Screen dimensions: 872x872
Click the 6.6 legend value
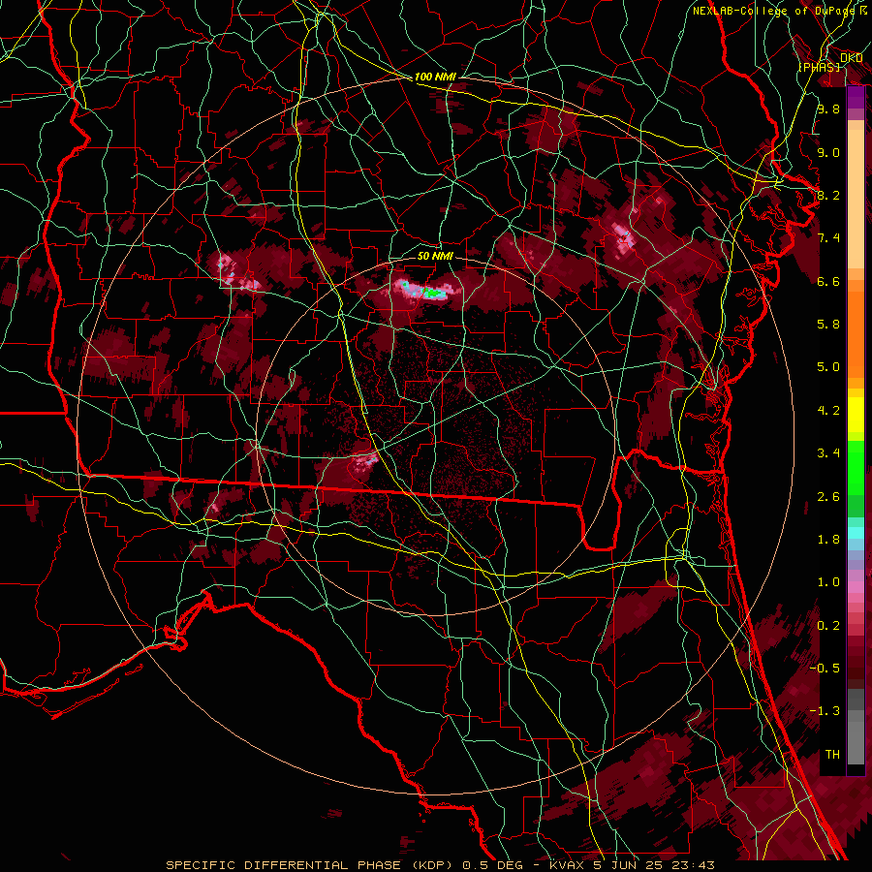click(x=828, y=281)
